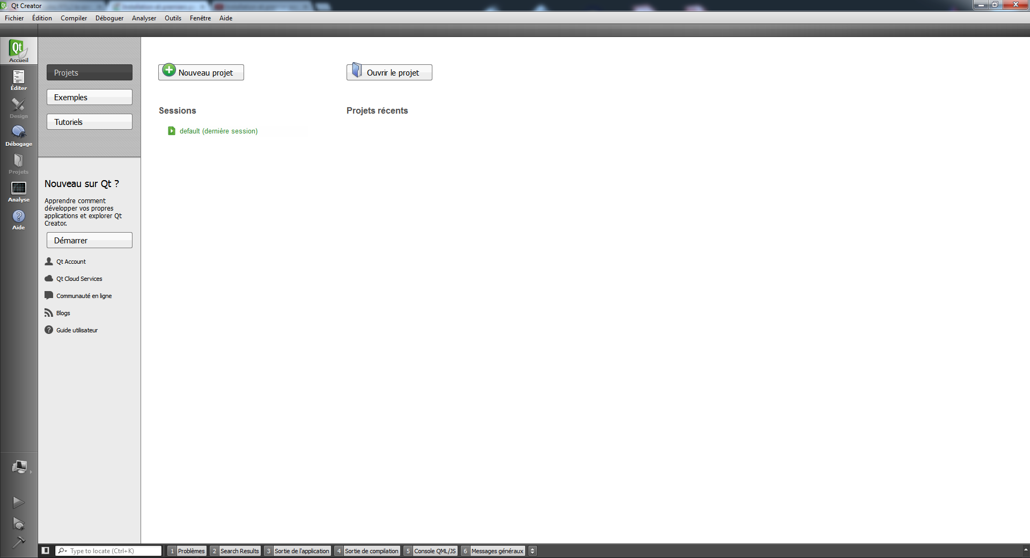This screenshot has height=558, width=1030.
Task: Open the Édition menu
Action: point(42,18)
